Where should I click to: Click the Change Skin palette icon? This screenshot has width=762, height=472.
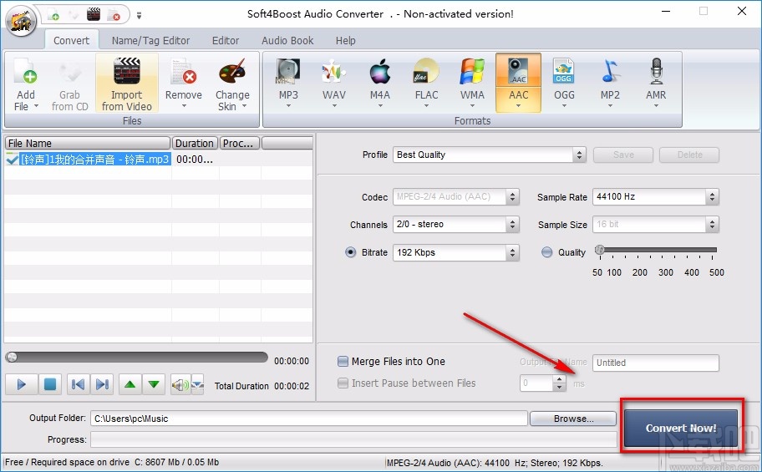[232, 72]
